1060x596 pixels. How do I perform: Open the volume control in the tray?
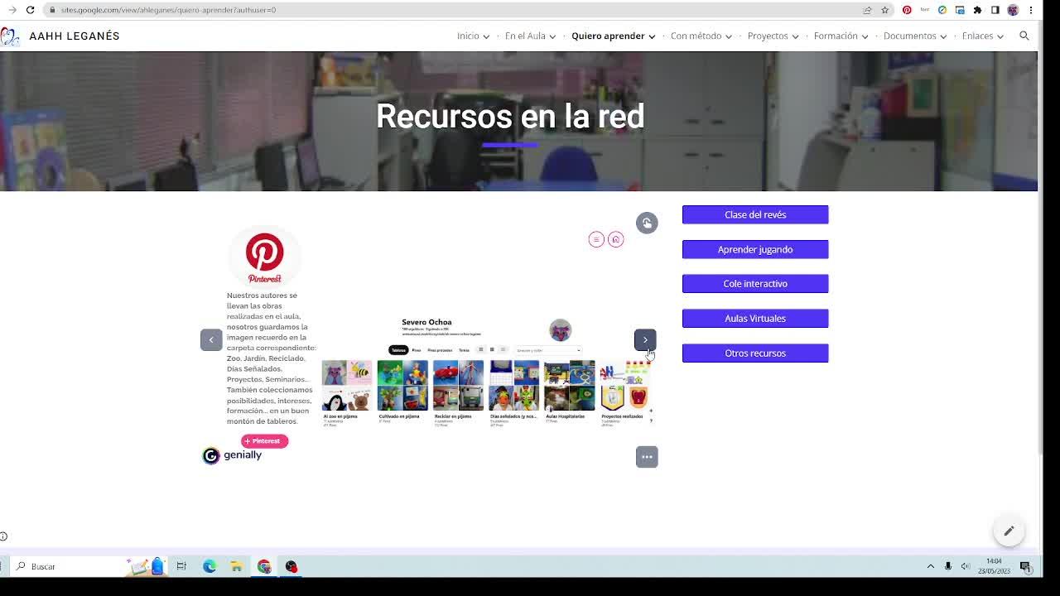[965, 566]
